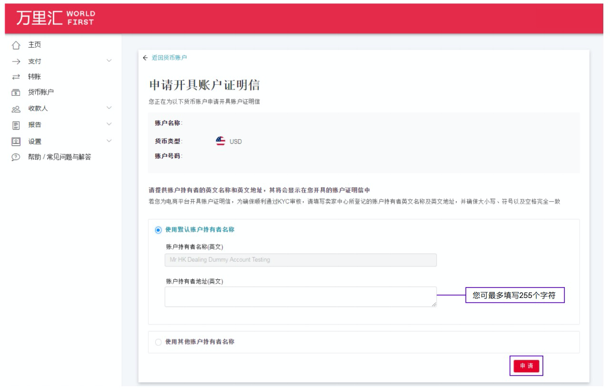This screenshot has height=390, width=610.
Task: Click the 账户持有者名称(英文) field
Action: tap(300, 260)
